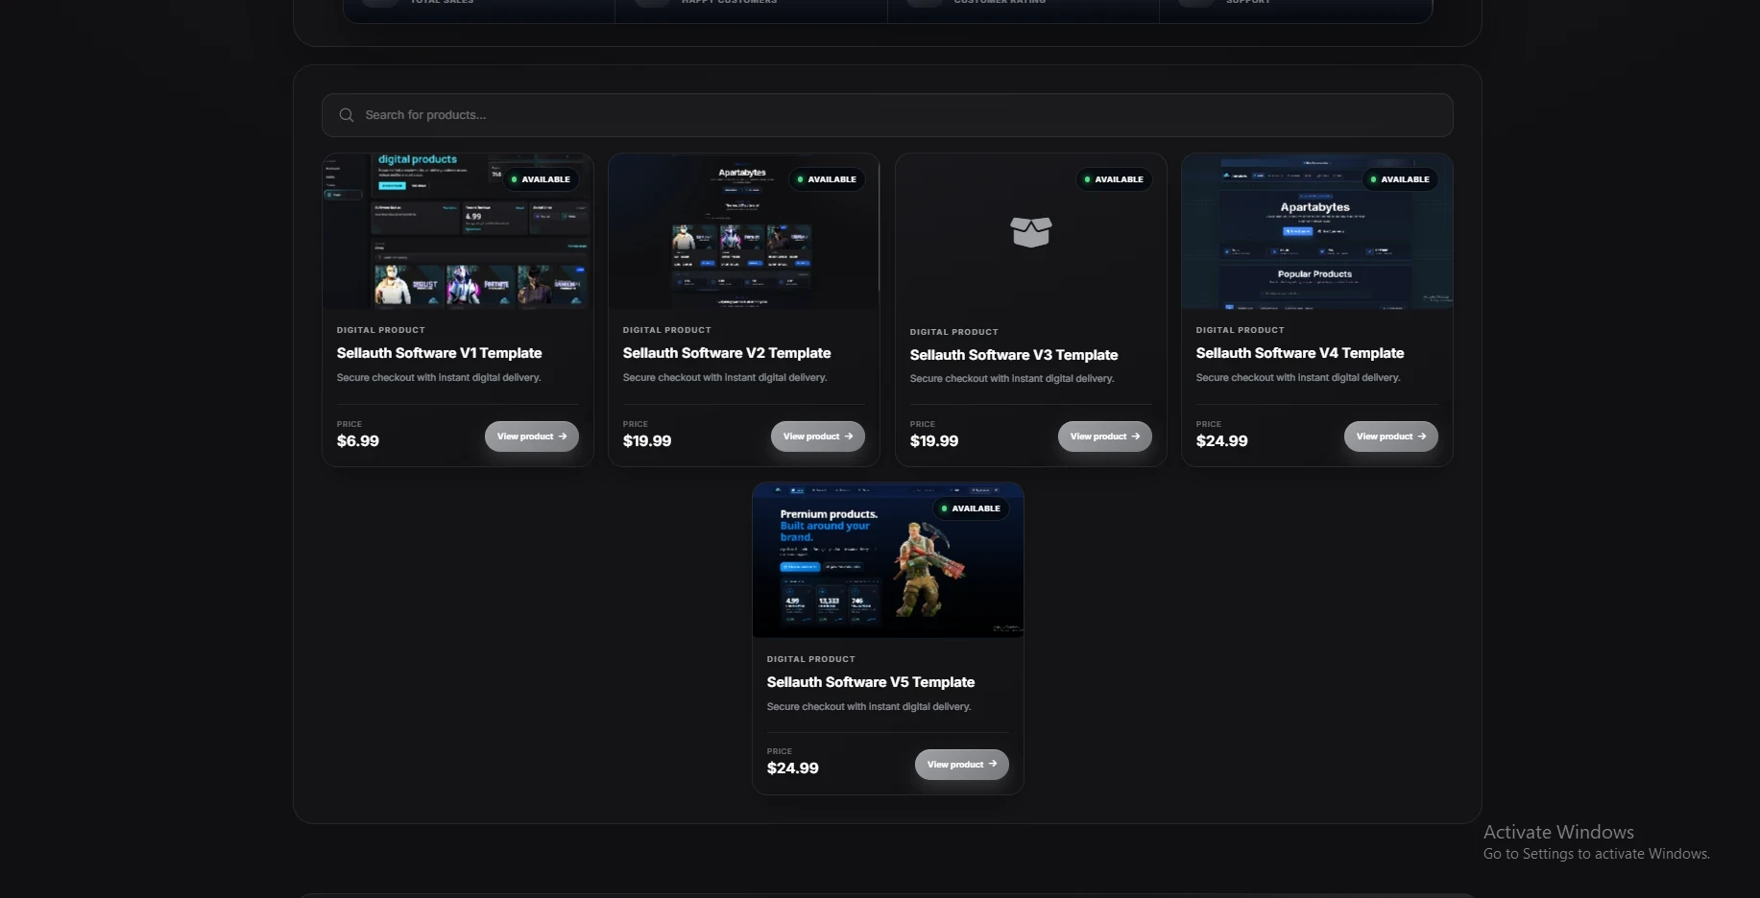
Task: Click the $6.99 price on V1 Template
Action: click(x=358, y=441)
